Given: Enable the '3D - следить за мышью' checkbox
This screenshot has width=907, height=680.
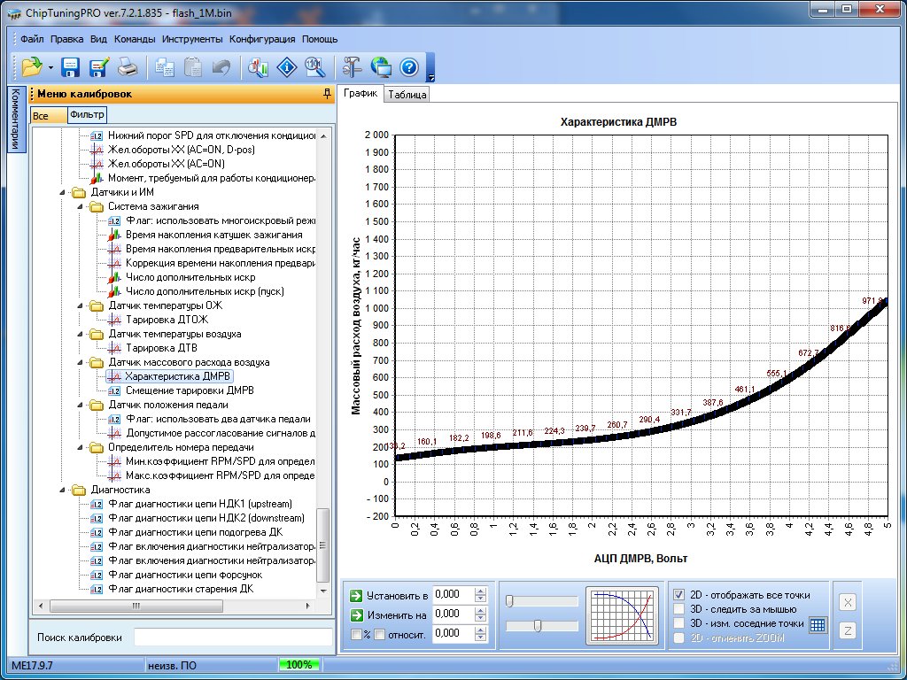Looking at the screenshot, I should pyautogui.click(x=679, y=609).
